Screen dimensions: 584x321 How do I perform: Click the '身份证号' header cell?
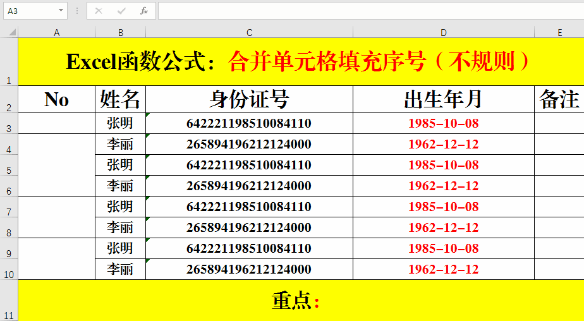point(249,99)
